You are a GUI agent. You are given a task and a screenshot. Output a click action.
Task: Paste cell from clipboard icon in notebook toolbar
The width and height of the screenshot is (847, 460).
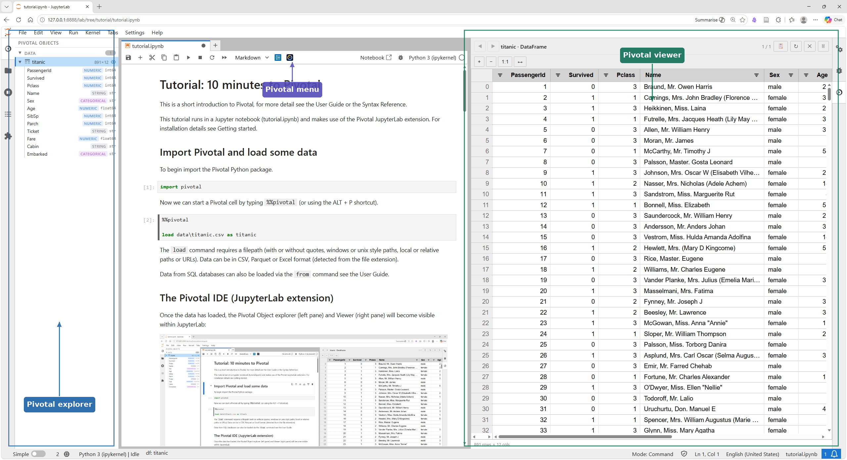pyautogui.click(x=176, y=57)
